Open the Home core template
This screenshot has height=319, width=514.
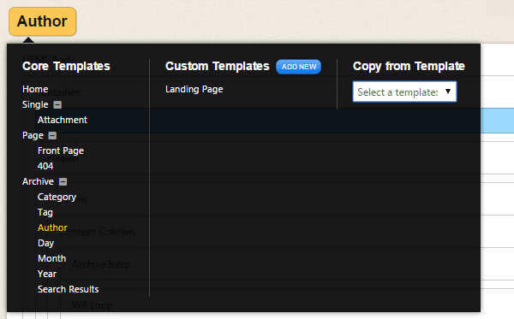(x=35, y=89)
